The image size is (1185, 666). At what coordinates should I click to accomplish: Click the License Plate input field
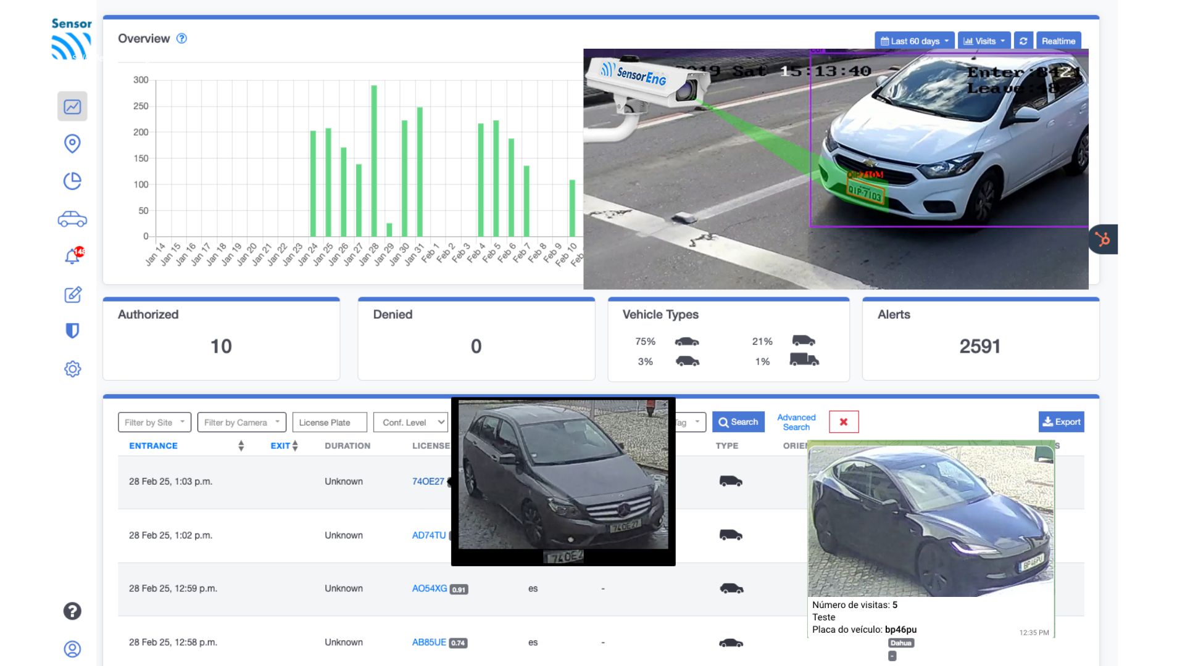330,422
